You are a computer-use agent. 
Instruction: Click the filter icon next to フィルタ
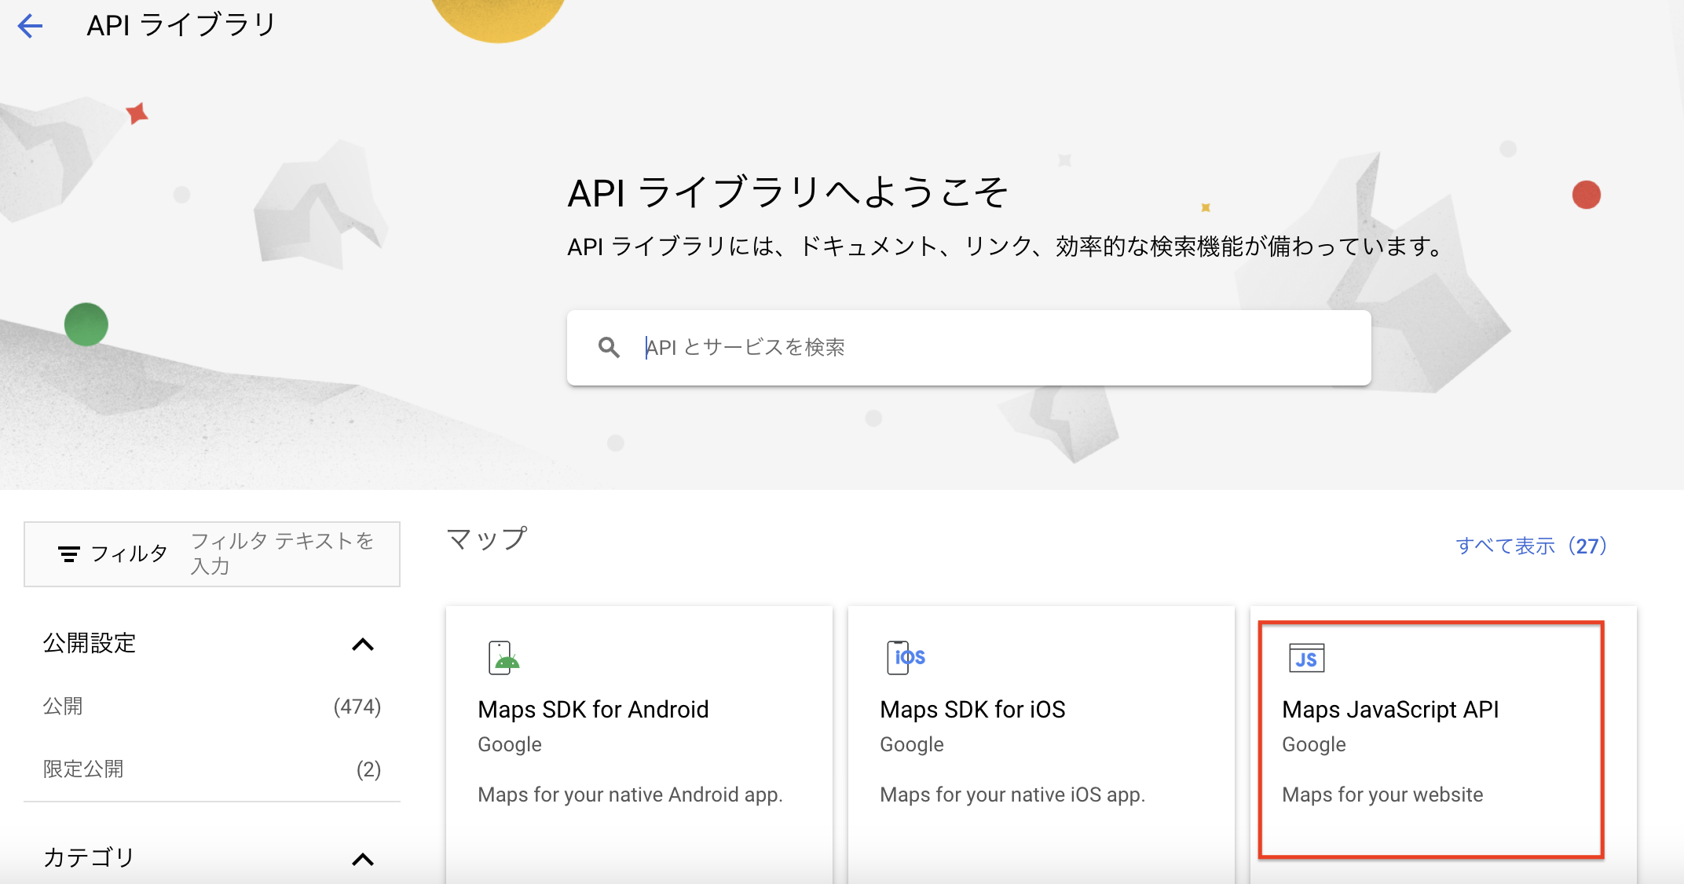coord(71,553)
